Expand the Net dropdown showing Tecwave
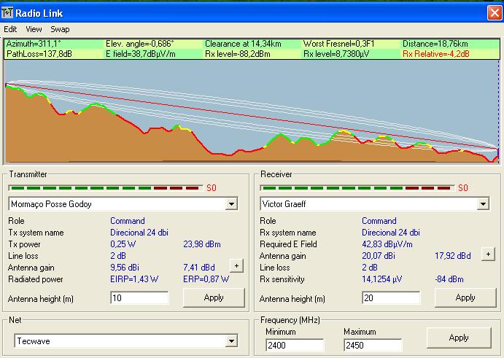The width and height of the screenshot is (504, 358). pyautogui.click(x=231, y=341)
